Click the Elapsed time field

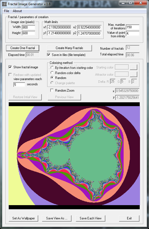(32, 55)
